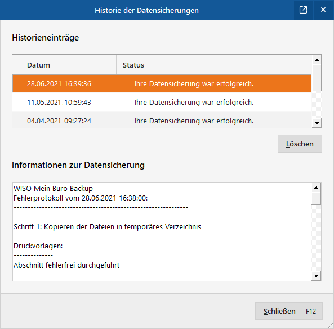Click the history list scrollbar track below thumb
Image resolution: width=334 pixels, height=329 pixels.
tap(317, 105)
